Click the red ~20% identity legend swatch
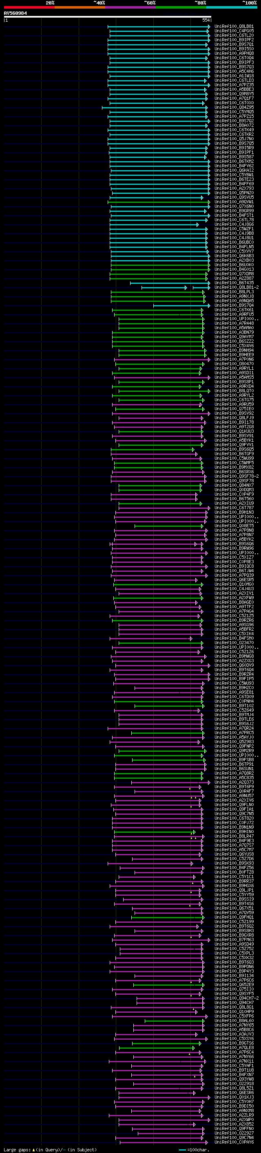The height and width of the screenshot is (1153, 261). pos(29,7)
